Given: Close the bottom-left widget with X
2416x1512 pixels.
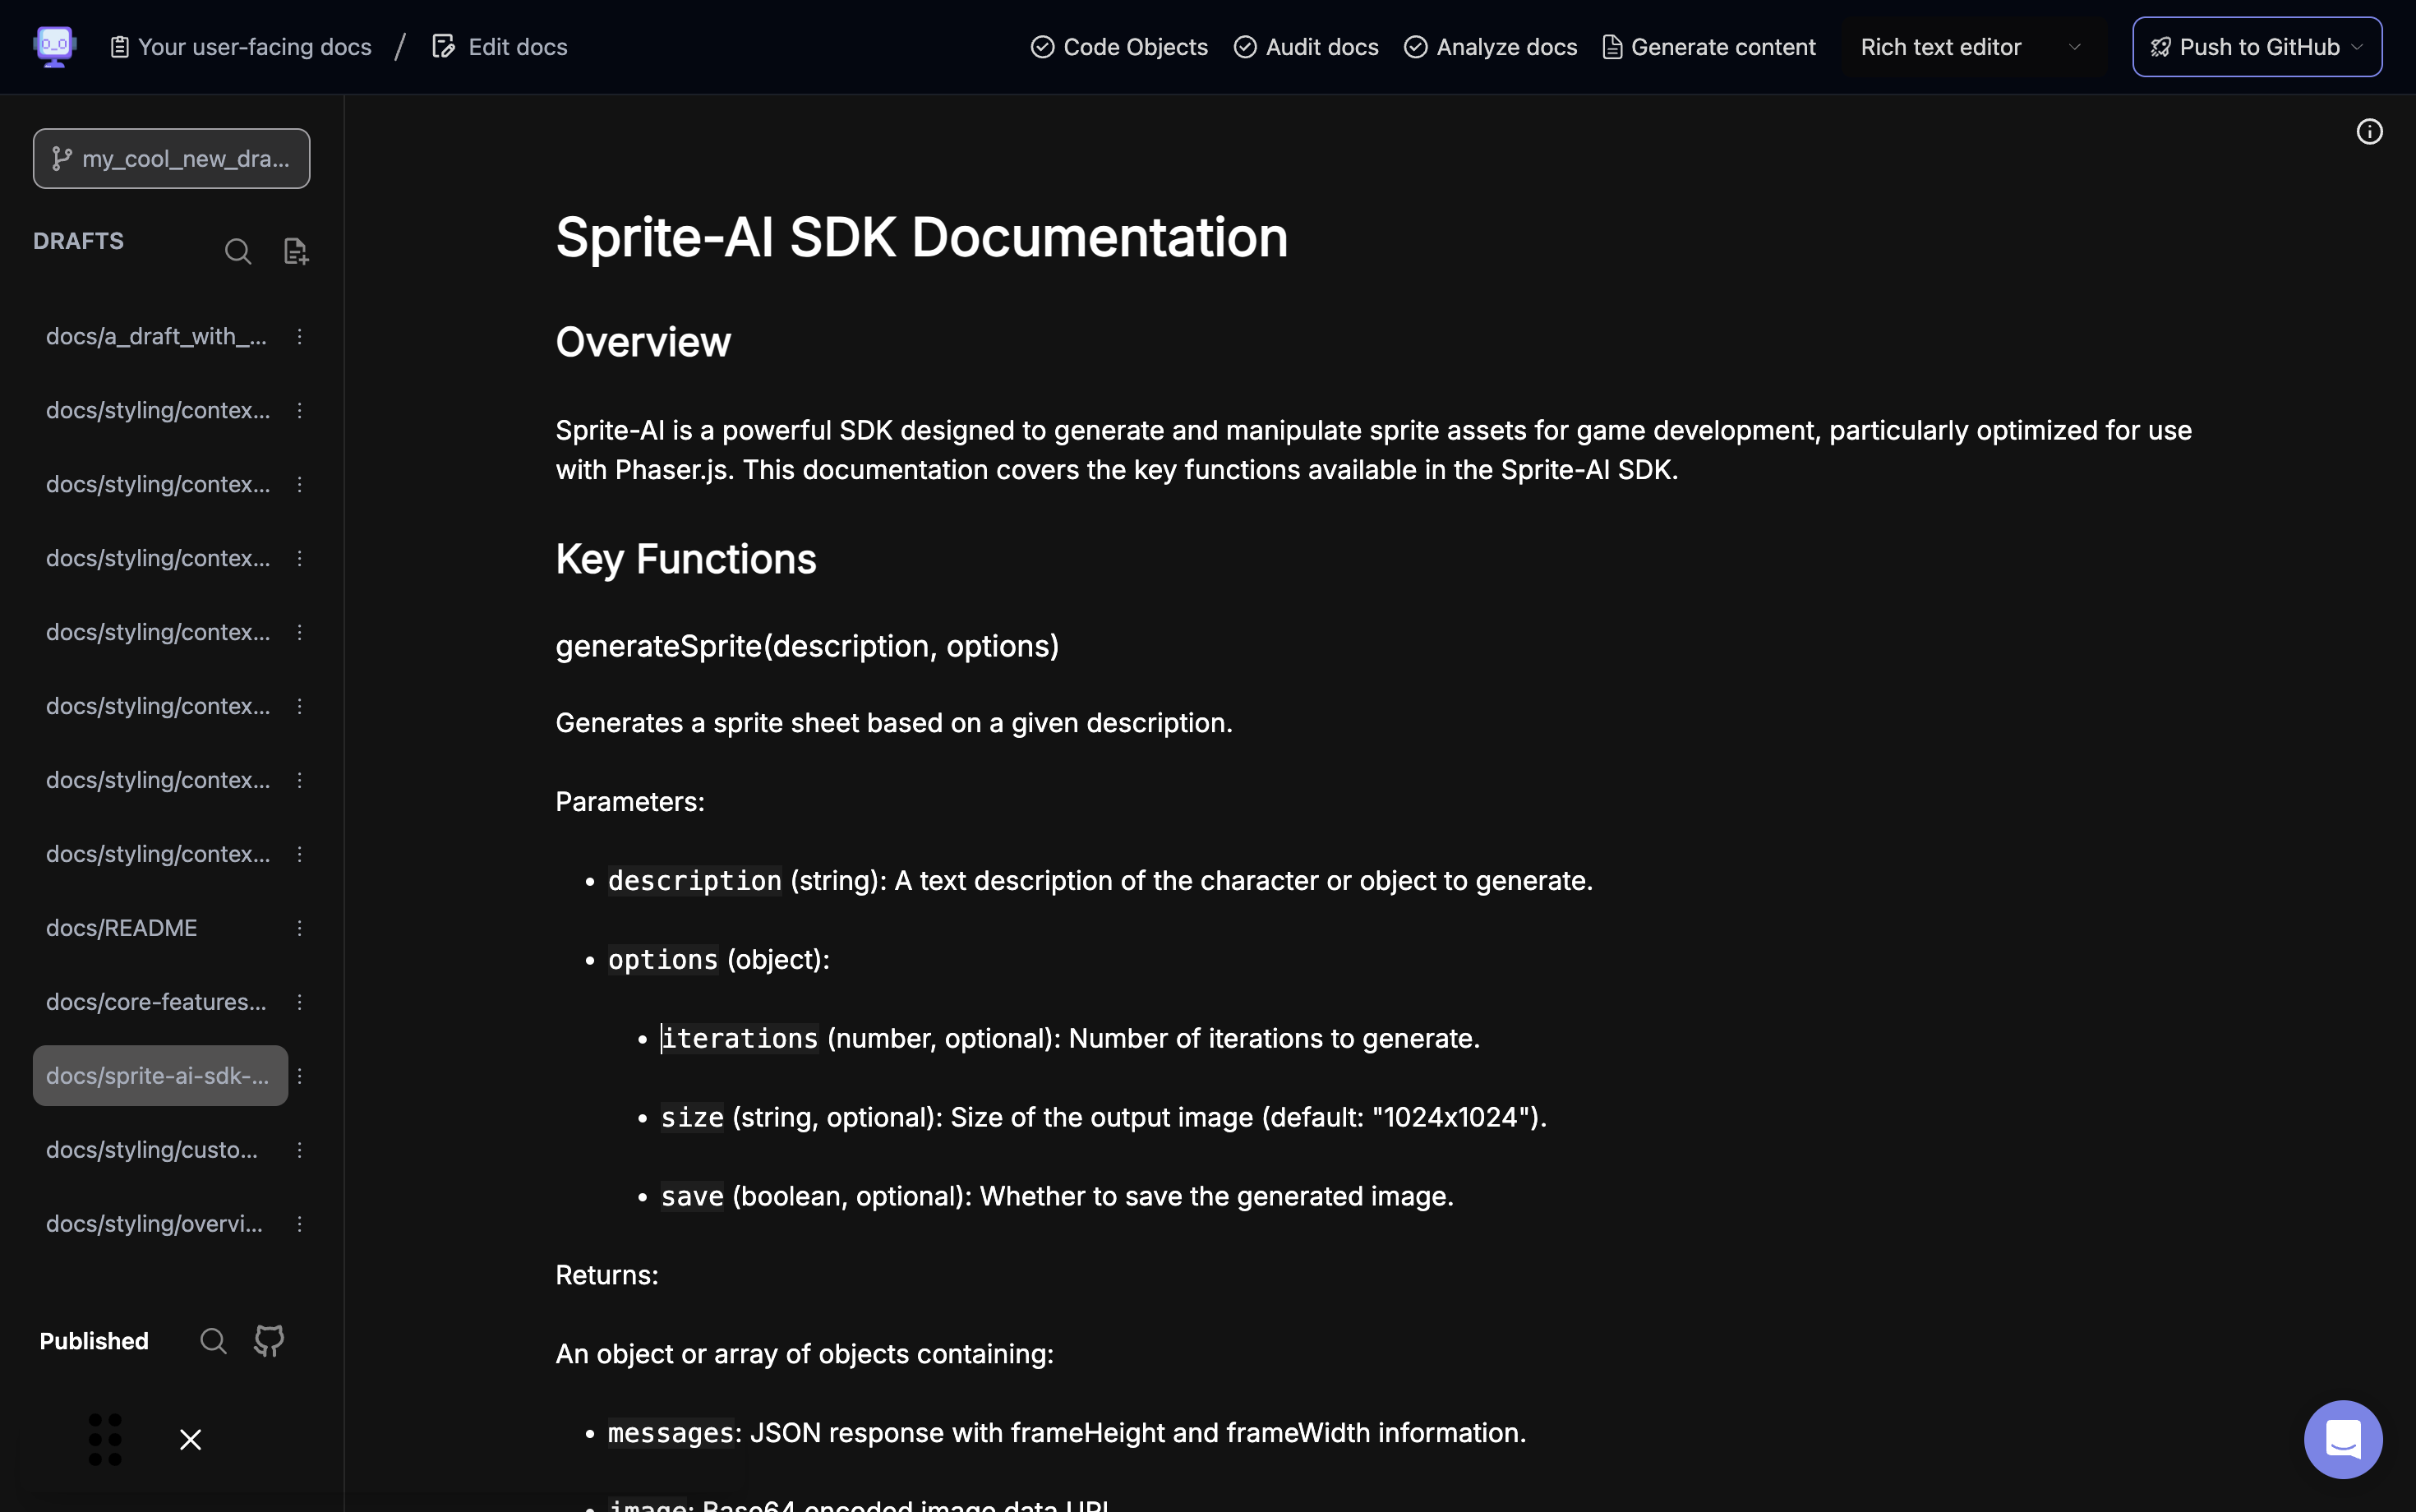Looking at the screenshot, I should [190, 1439].
